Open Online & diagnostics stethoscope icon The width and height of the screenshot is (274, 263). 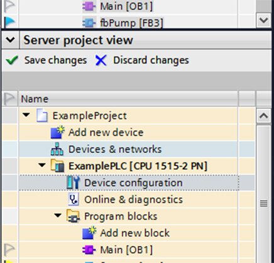(74, 199)
